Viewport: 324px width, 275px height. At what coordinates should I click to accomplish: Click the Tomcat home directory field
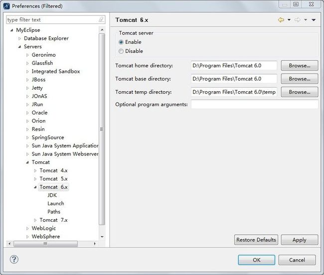(234, 65)
